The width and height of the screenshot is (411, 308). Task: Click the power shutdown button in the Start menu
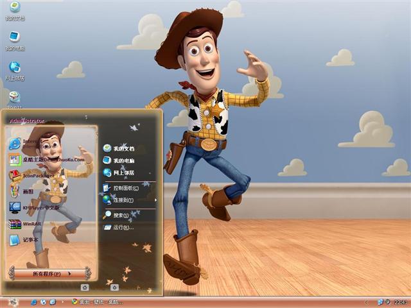[x=114, y=287]
